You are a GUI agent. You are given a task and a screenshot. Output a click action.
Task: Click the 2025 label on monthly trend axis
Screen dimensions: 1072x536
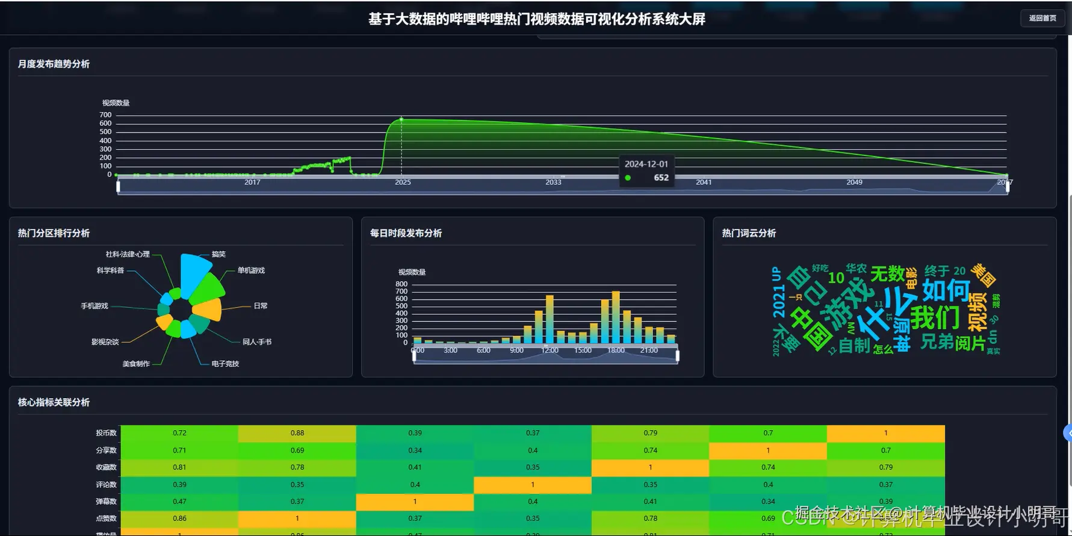(403, 182)
